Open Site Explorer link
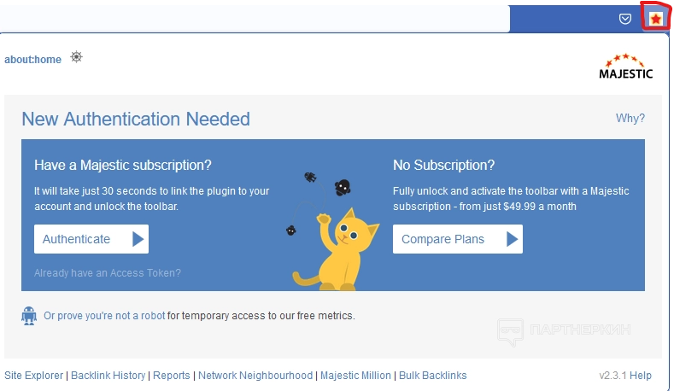674x391 pixels. click(33, 375)
